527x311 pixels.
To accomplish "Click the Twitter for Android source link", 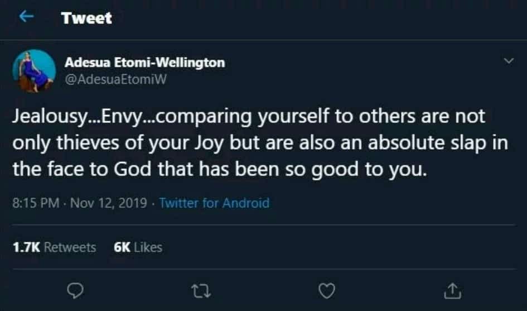I will pos(214,203).
